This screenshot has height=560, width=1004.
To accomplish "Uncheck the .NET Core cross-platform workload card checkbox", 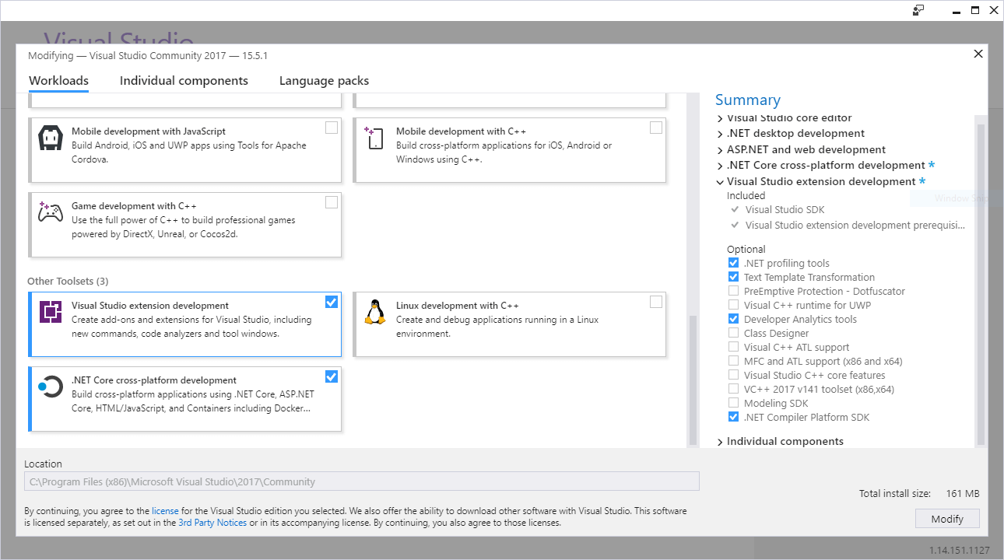I will [x=332, y=376].
